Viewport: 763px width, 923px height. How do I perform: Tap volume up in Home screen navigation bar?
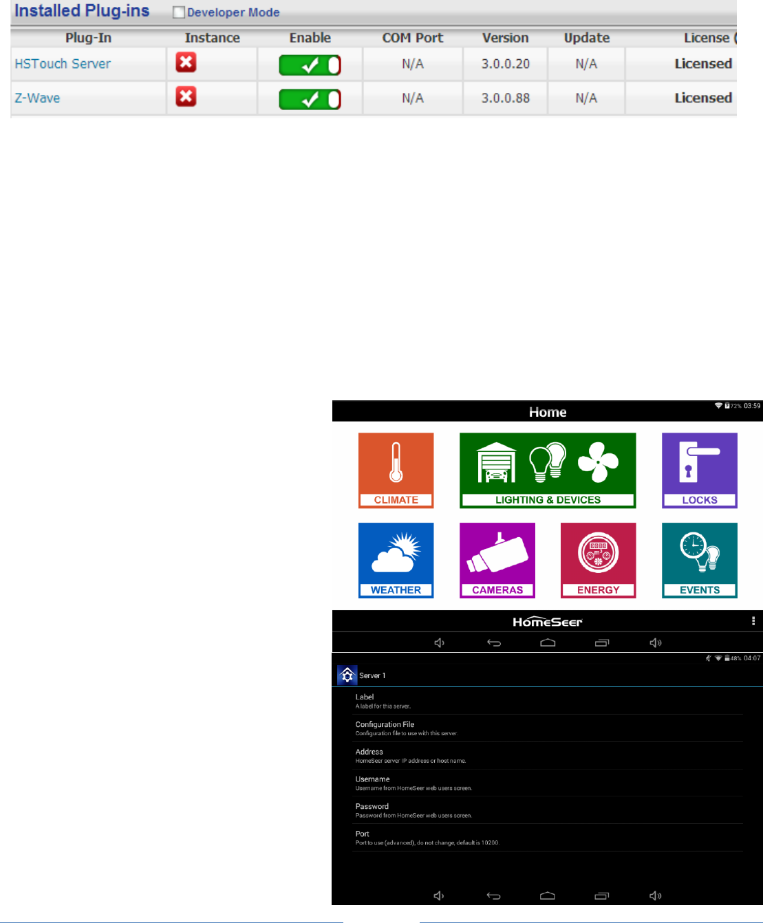click(x=656, y=642)
